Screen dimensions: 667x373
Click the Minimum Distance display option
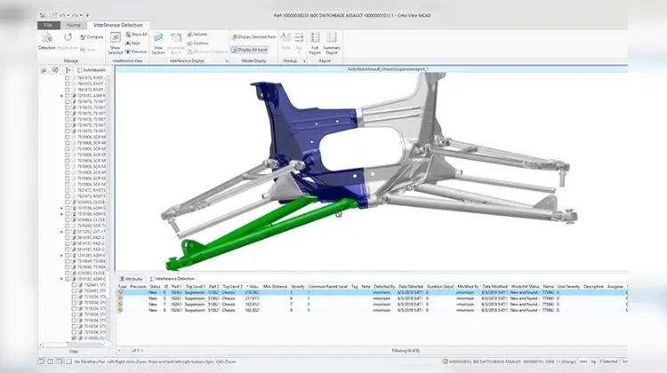coord(206,52)
